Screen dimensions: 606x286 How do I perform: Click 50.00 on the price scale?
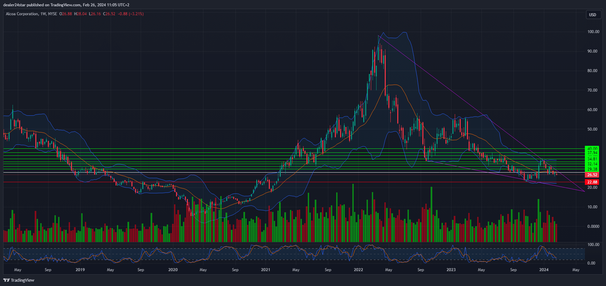coord(592,129)
